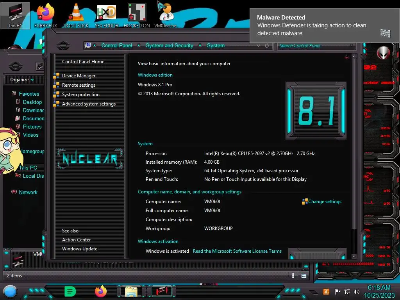The height and width of the screenshot is (300, 400).
Task: Click the volume speaker tray icon
Action: (x=357, y=291)
